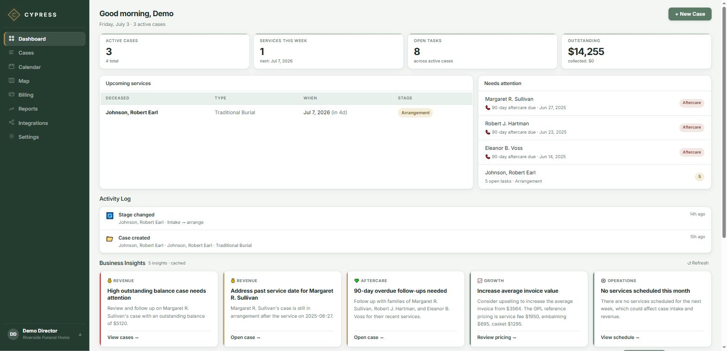Go to the Map page
This screenshot has width=727, height=351.
[x=45, y=81]
